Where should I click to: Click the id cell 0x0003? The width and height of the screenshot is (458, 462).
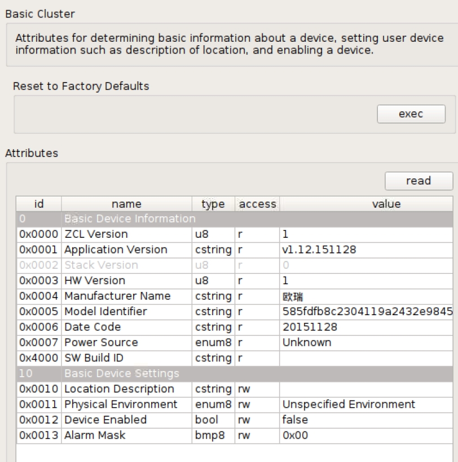(38, 281)
